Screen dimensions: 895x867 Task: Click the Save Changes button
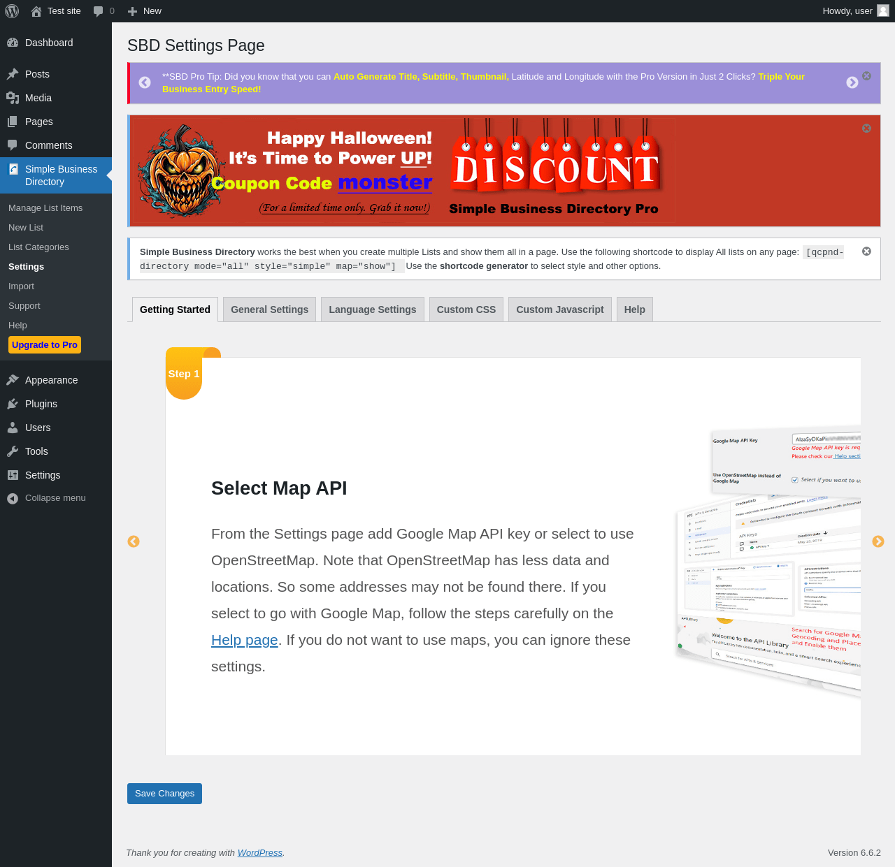coord(164,794)
